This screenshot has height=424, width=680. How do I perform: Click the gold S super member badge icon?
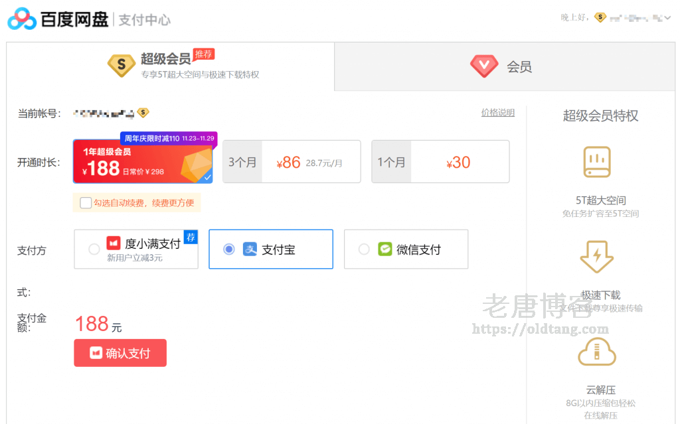(122, 66)
